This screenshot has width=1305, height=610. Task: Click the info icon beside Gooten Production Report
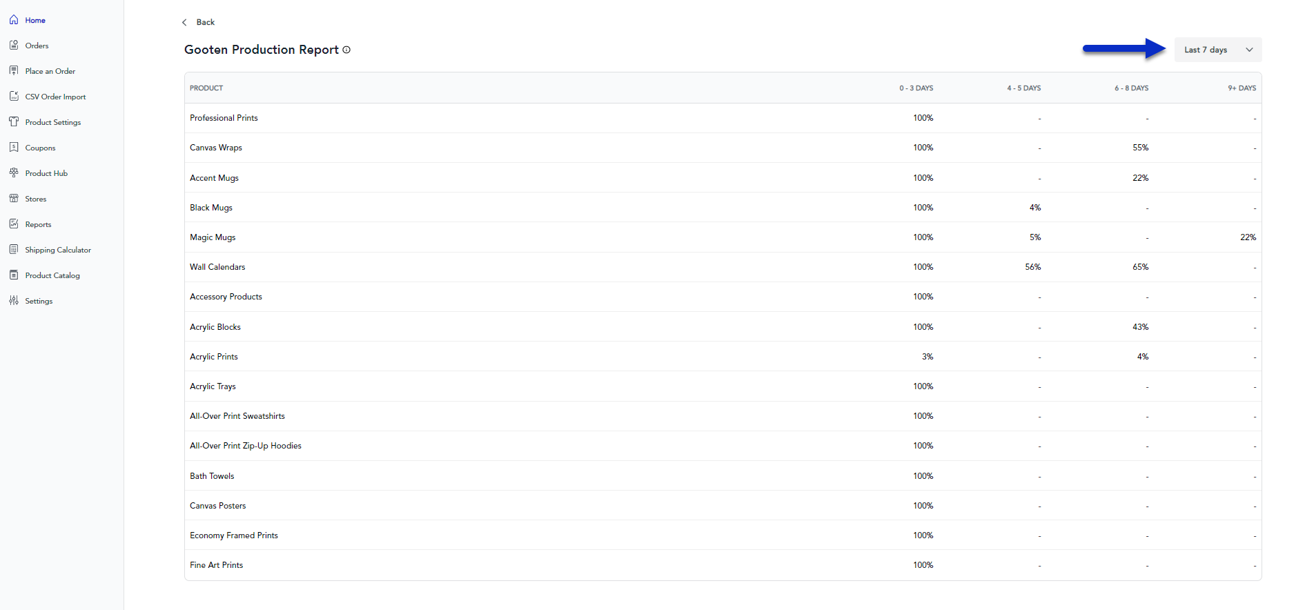coord(346,50)
